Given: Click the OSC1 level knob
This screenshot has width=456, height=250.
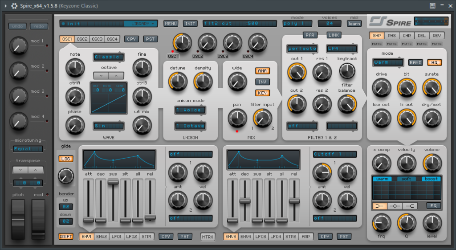Looking at the screenshot, I should pyautogui.click(x=182, y=42).
